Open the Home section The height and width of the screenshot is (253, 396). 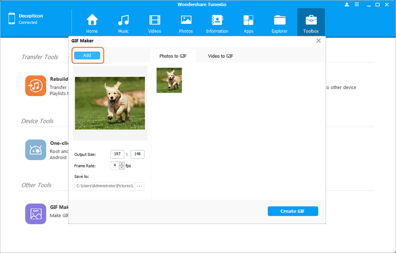tap(92, 23)
